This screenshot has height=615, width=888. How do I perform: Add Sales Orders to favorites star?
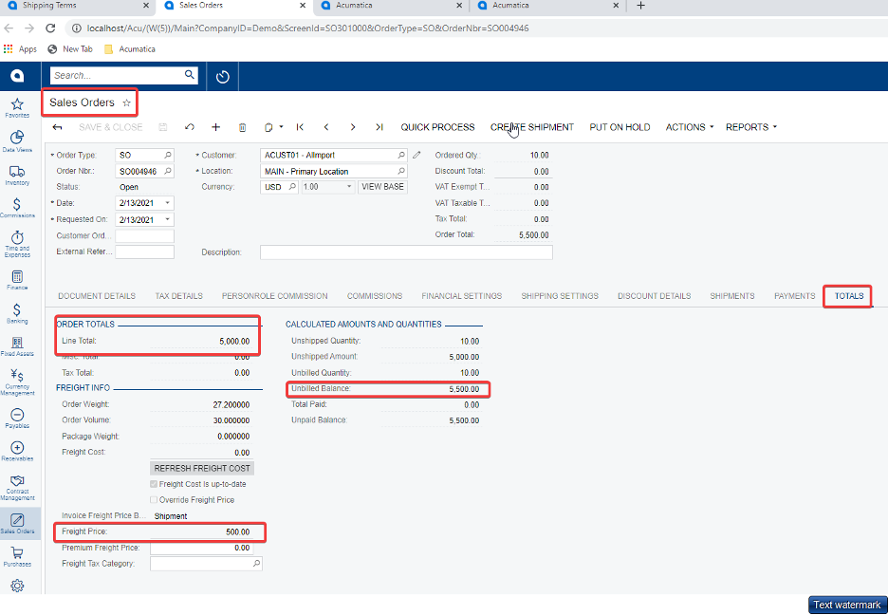click(x=127, y=102)
